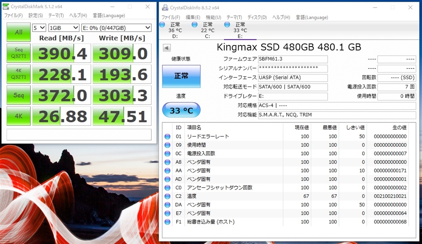Open the drive selector showing E: 0%

[116, 28]
